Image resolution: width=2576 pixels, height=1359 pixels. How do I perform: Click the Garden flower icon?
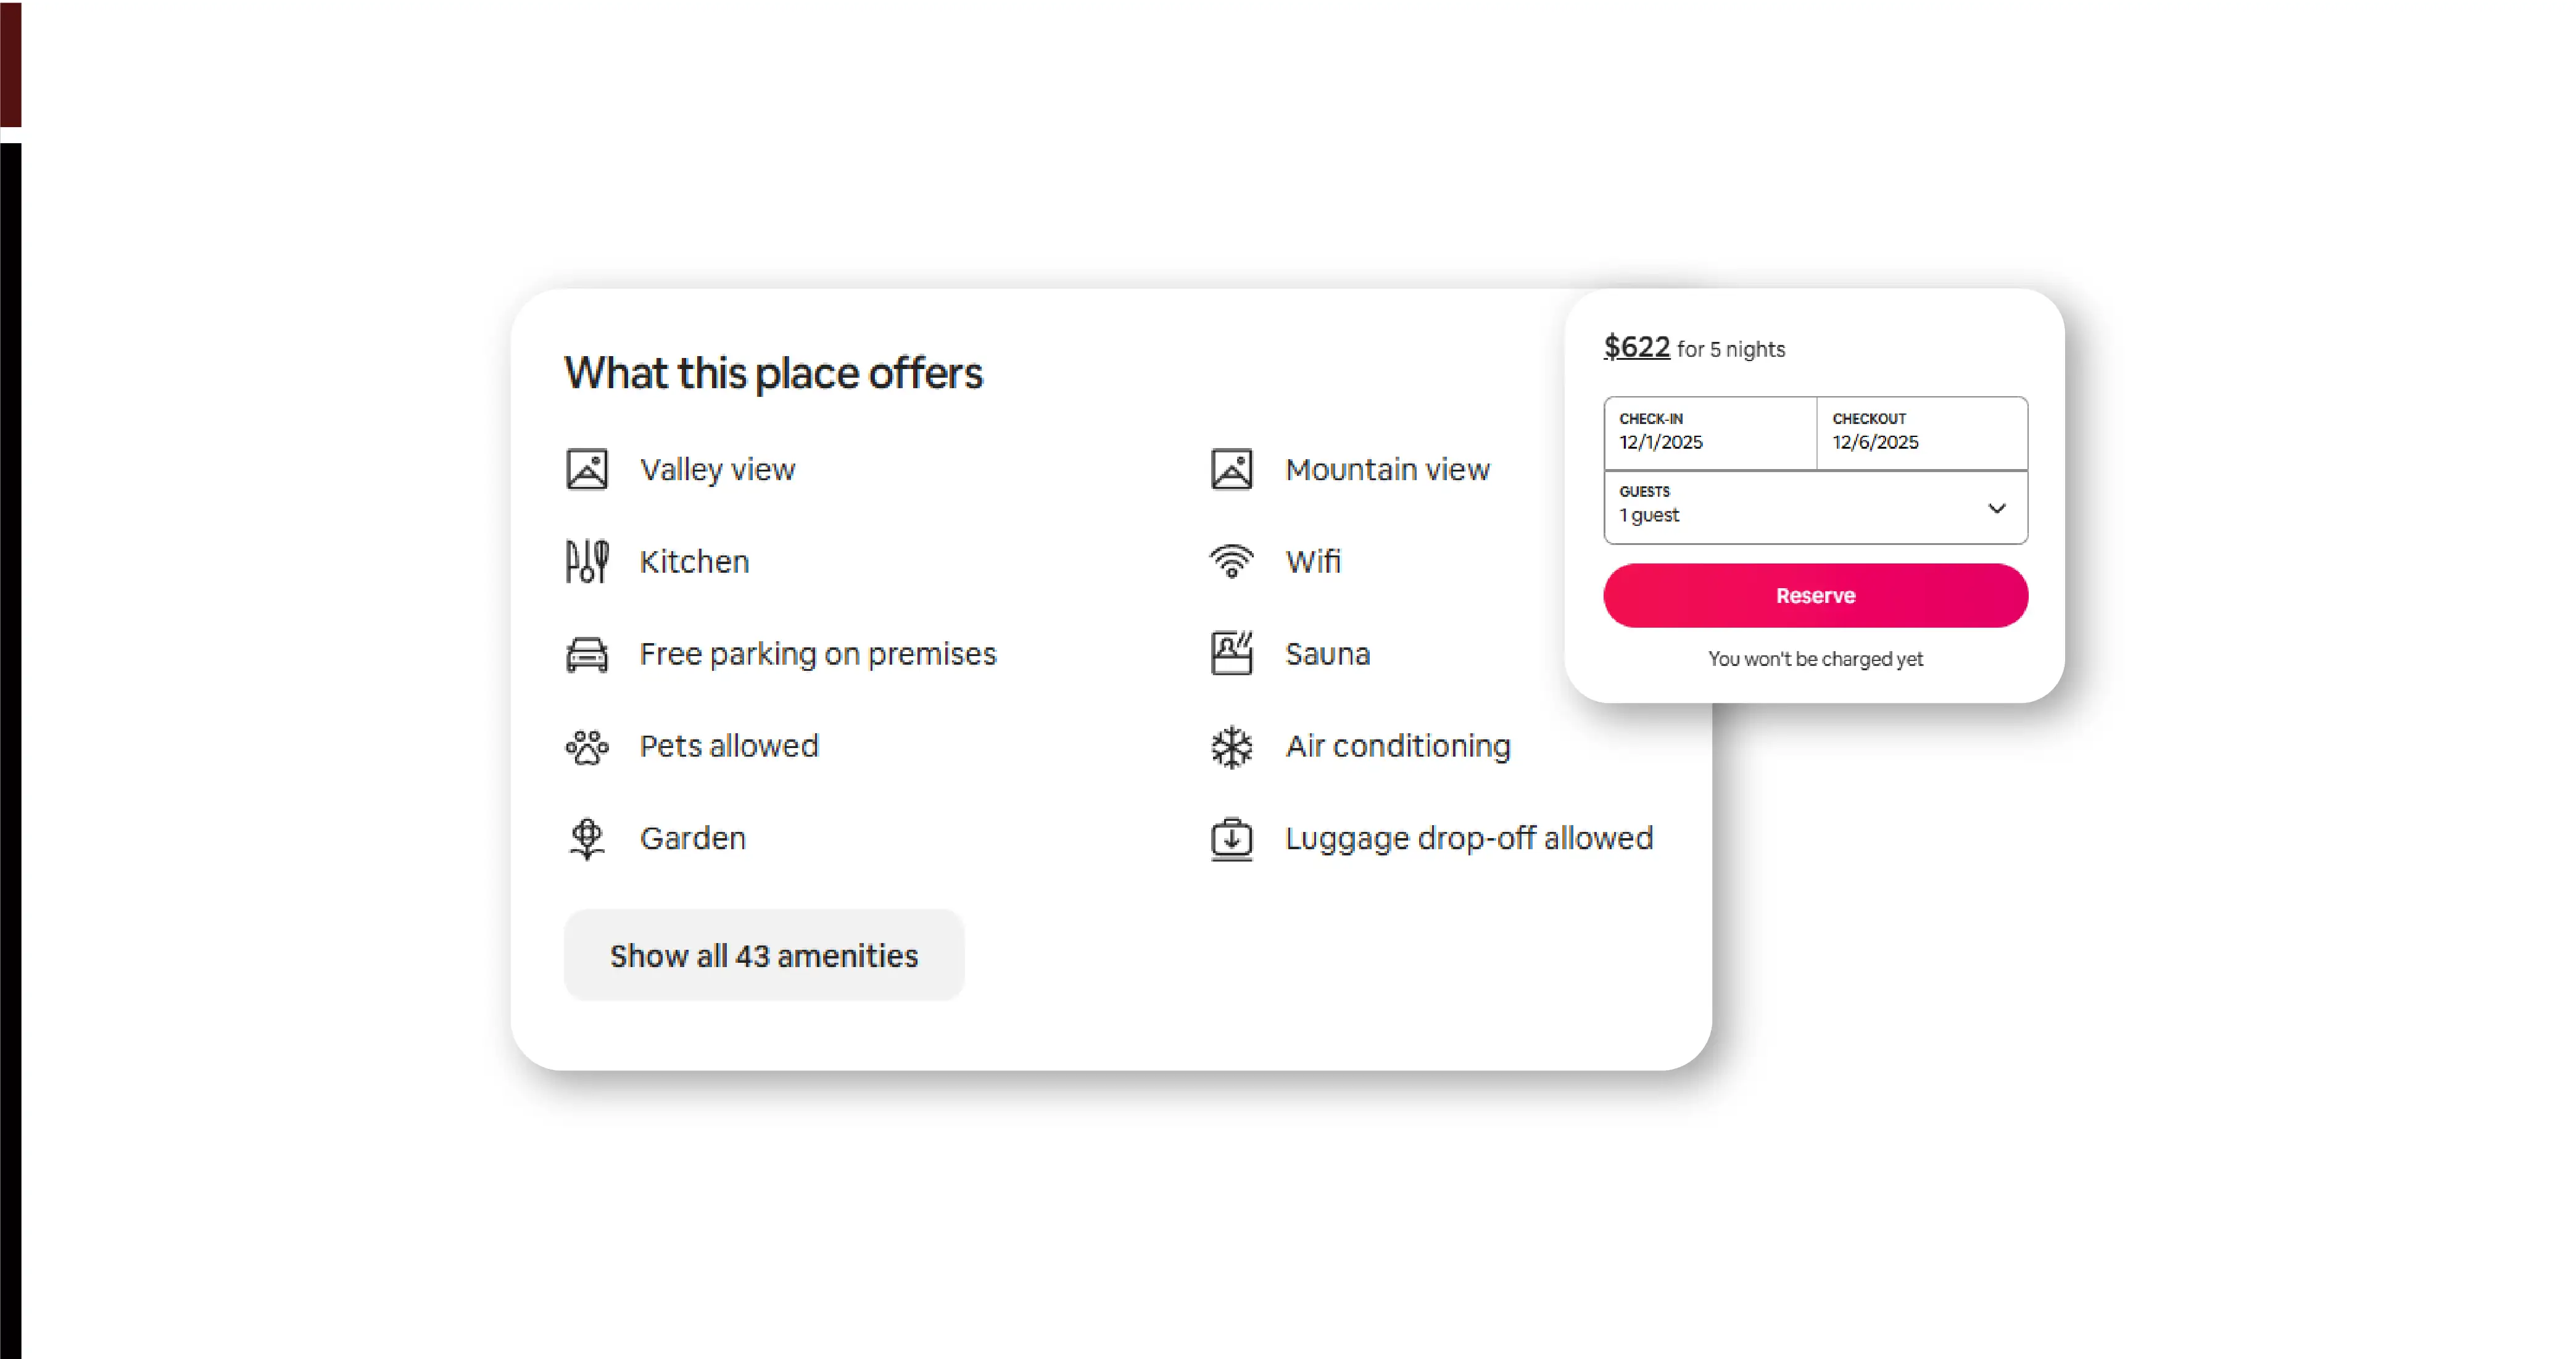click(587, 838)
